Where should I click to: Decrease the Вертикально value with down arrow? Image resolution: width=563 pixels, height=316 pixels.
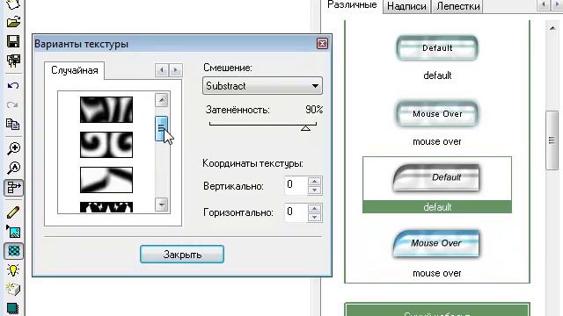point(315,190)
